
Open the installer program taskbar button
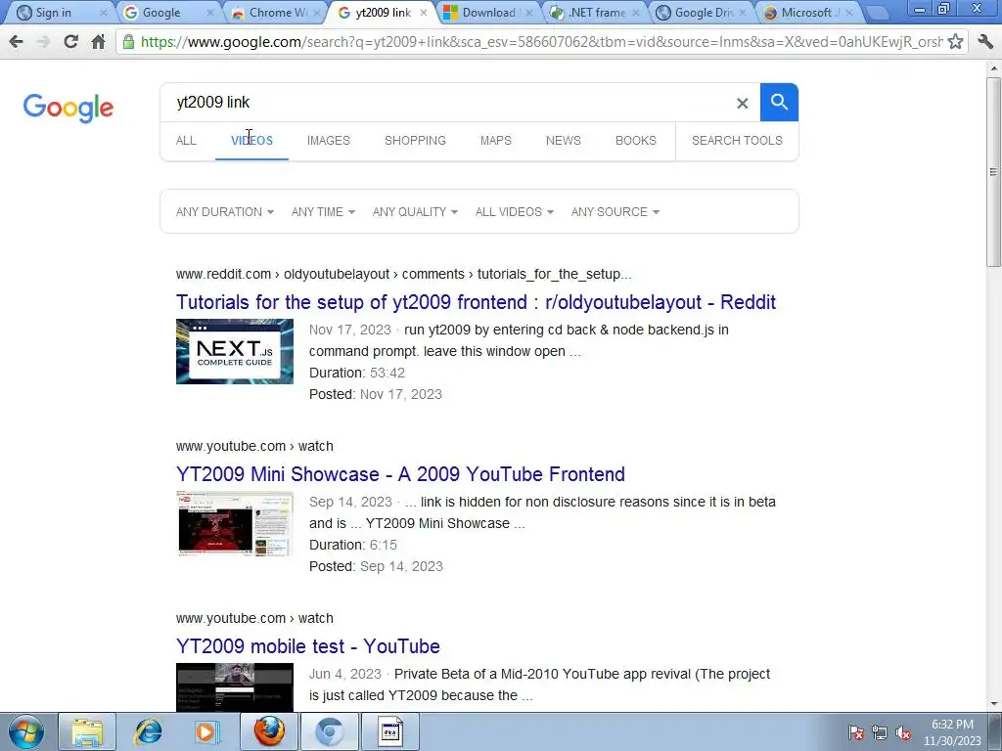pos(390,731)
